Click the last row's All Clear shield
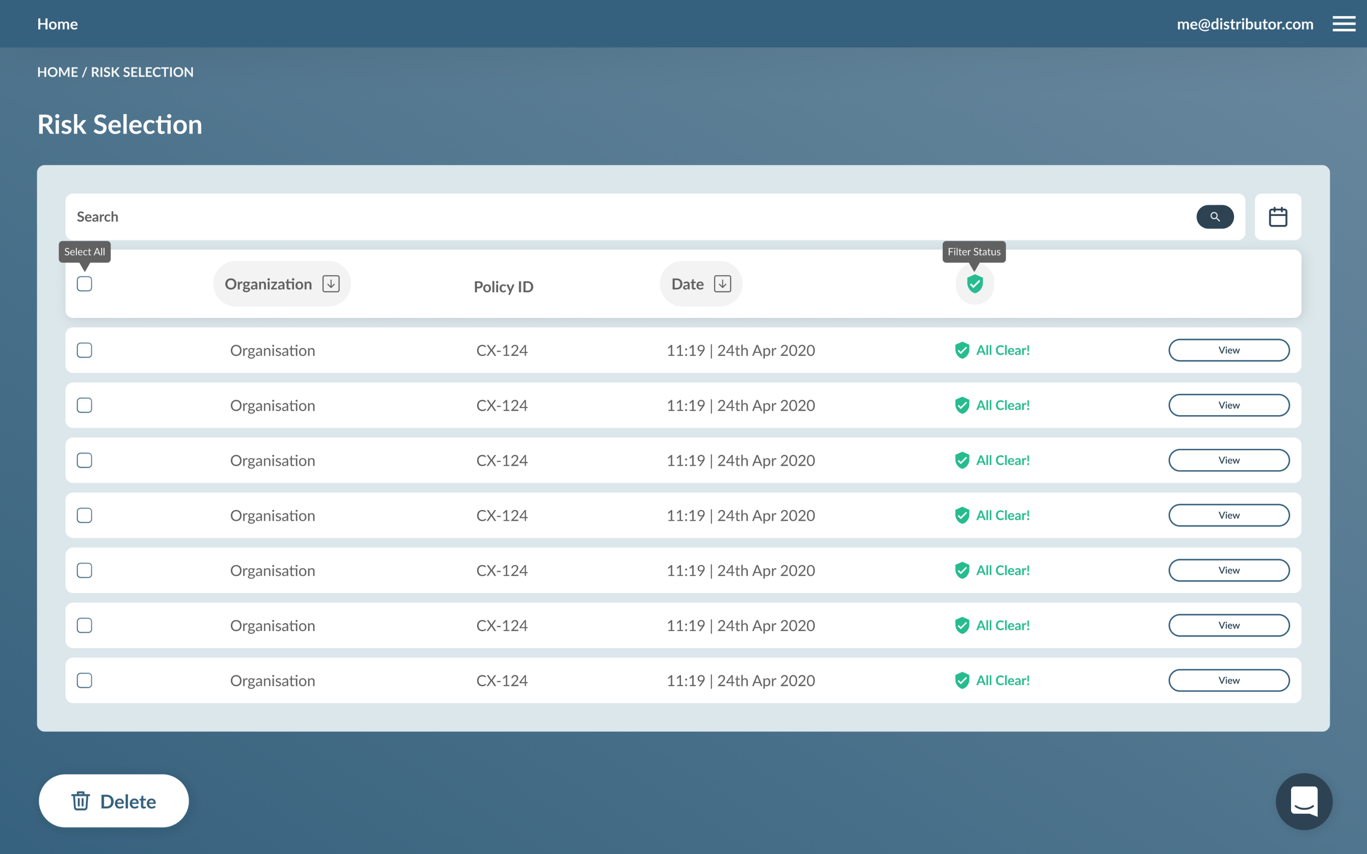Viewport: 1367px width, 854px height. (962, 681)
